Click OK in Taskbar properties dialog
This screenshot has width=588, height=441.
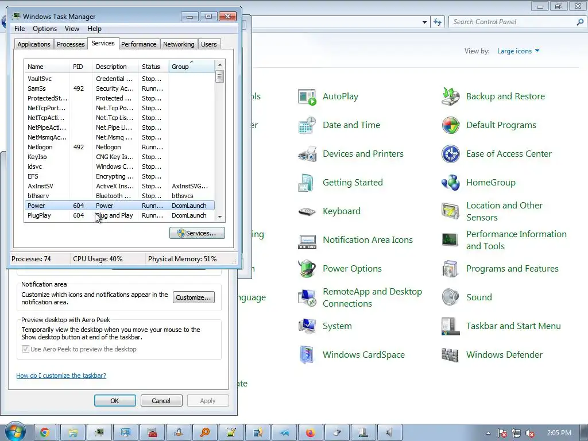pos(115,401)
